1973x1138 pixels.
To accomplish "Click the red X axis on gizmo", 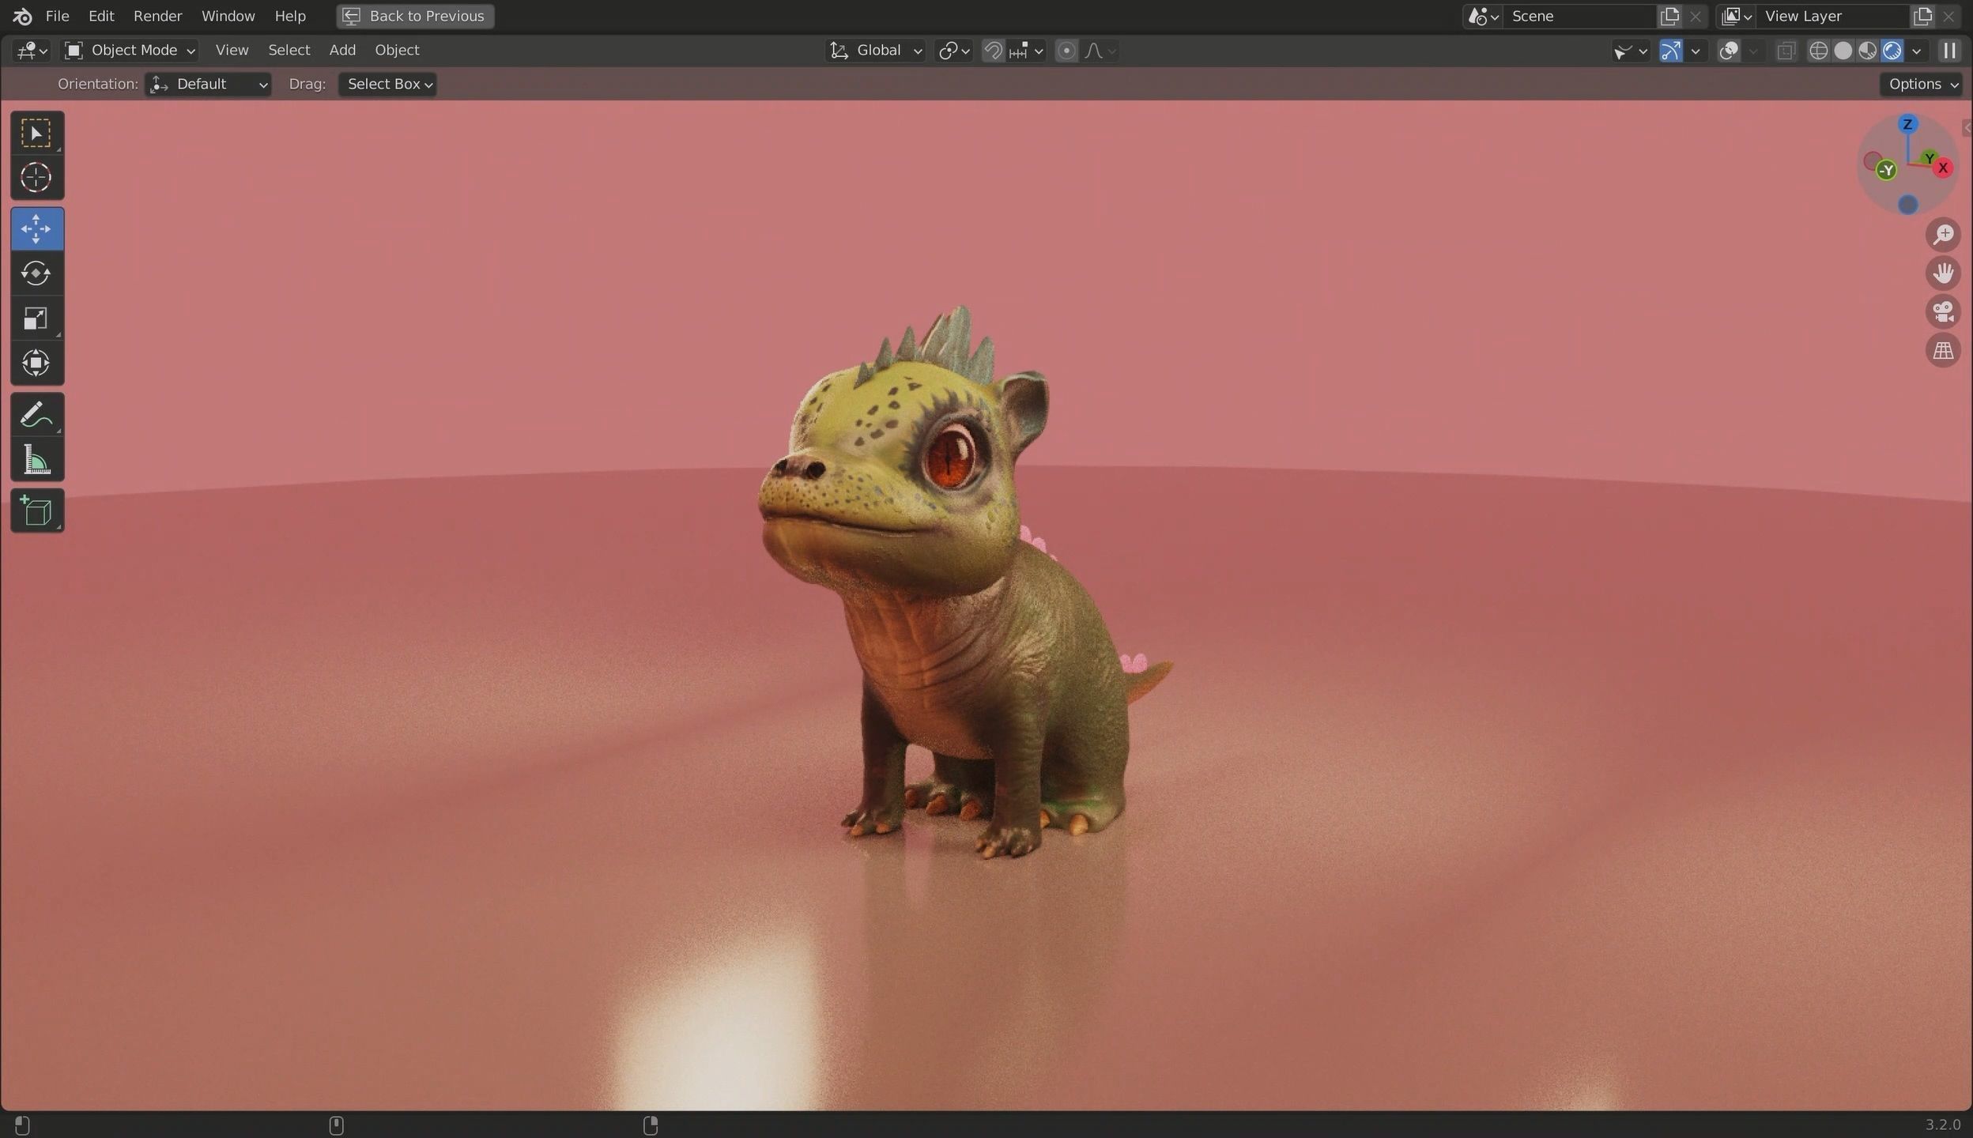I will coord(1943,168).
